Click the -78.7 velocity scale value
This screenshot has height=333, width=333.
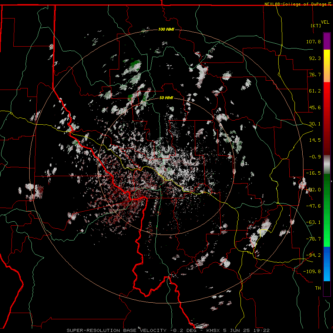click(x=313, y=239)
